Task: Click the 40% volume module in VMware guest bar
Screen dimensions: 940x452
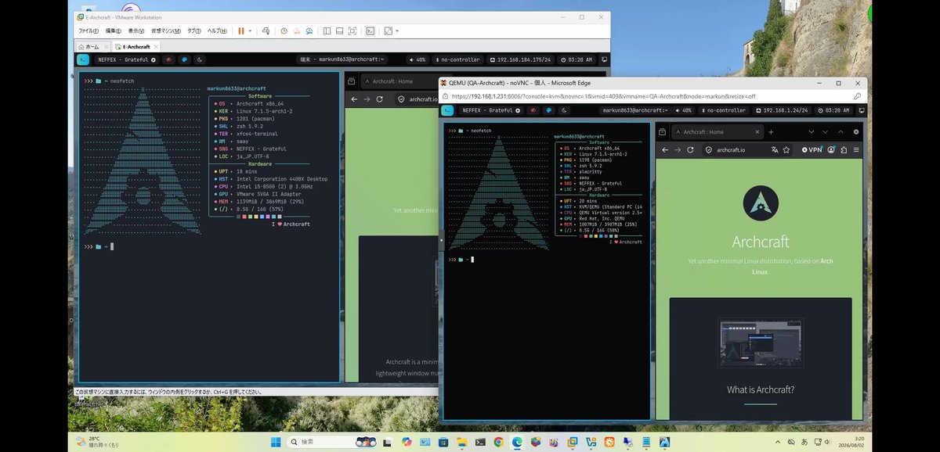Action: pos(417,59)
